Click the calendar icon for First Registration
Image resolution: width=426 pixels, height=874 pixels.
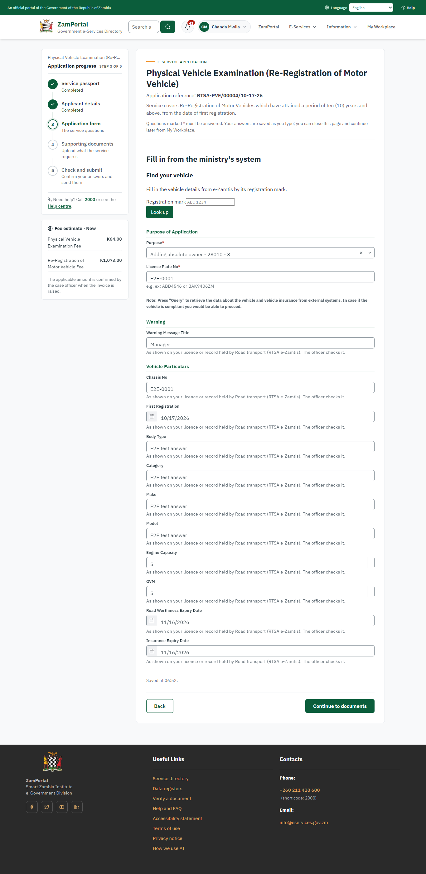pos(152,416)
